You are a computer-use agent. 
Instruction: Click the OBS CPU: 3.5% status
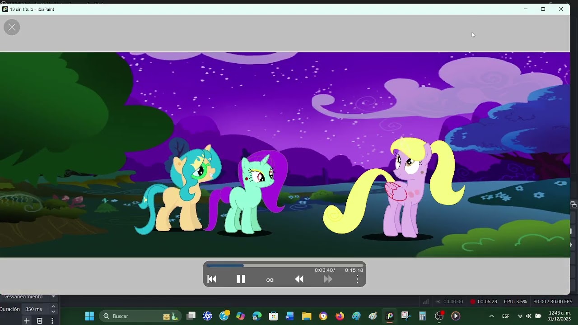coord(515,302)
